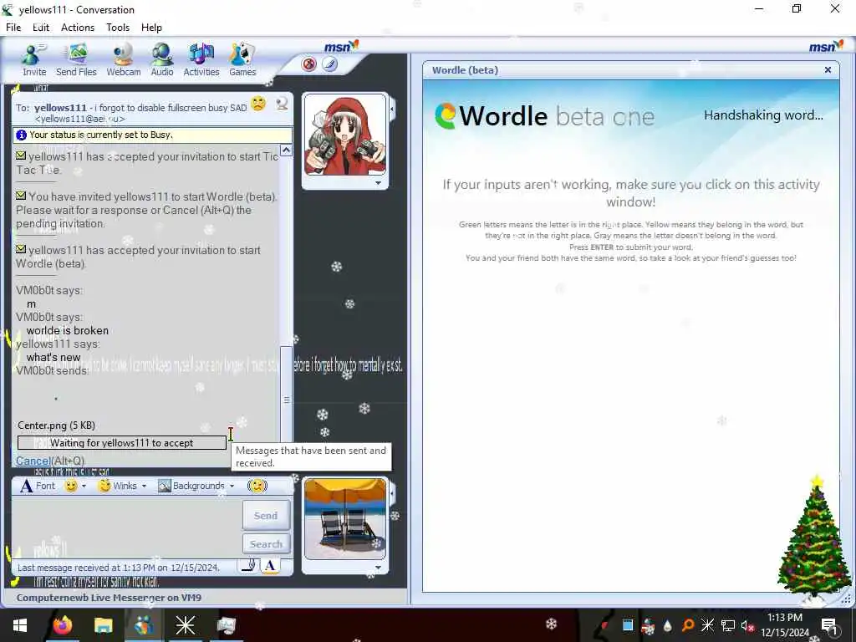Open the Activities menu icon
This screenshot has width=856, height=642.
tap(201, 59)
